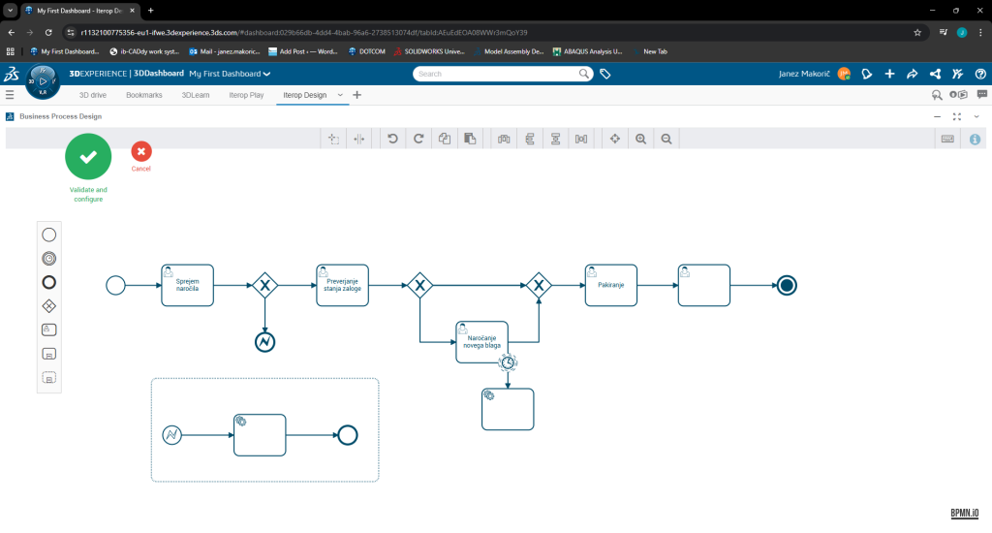992x533 pixels.
Task: Toggle the hamburger side menu
Action: pyautogui.click(x=10, y=95)
